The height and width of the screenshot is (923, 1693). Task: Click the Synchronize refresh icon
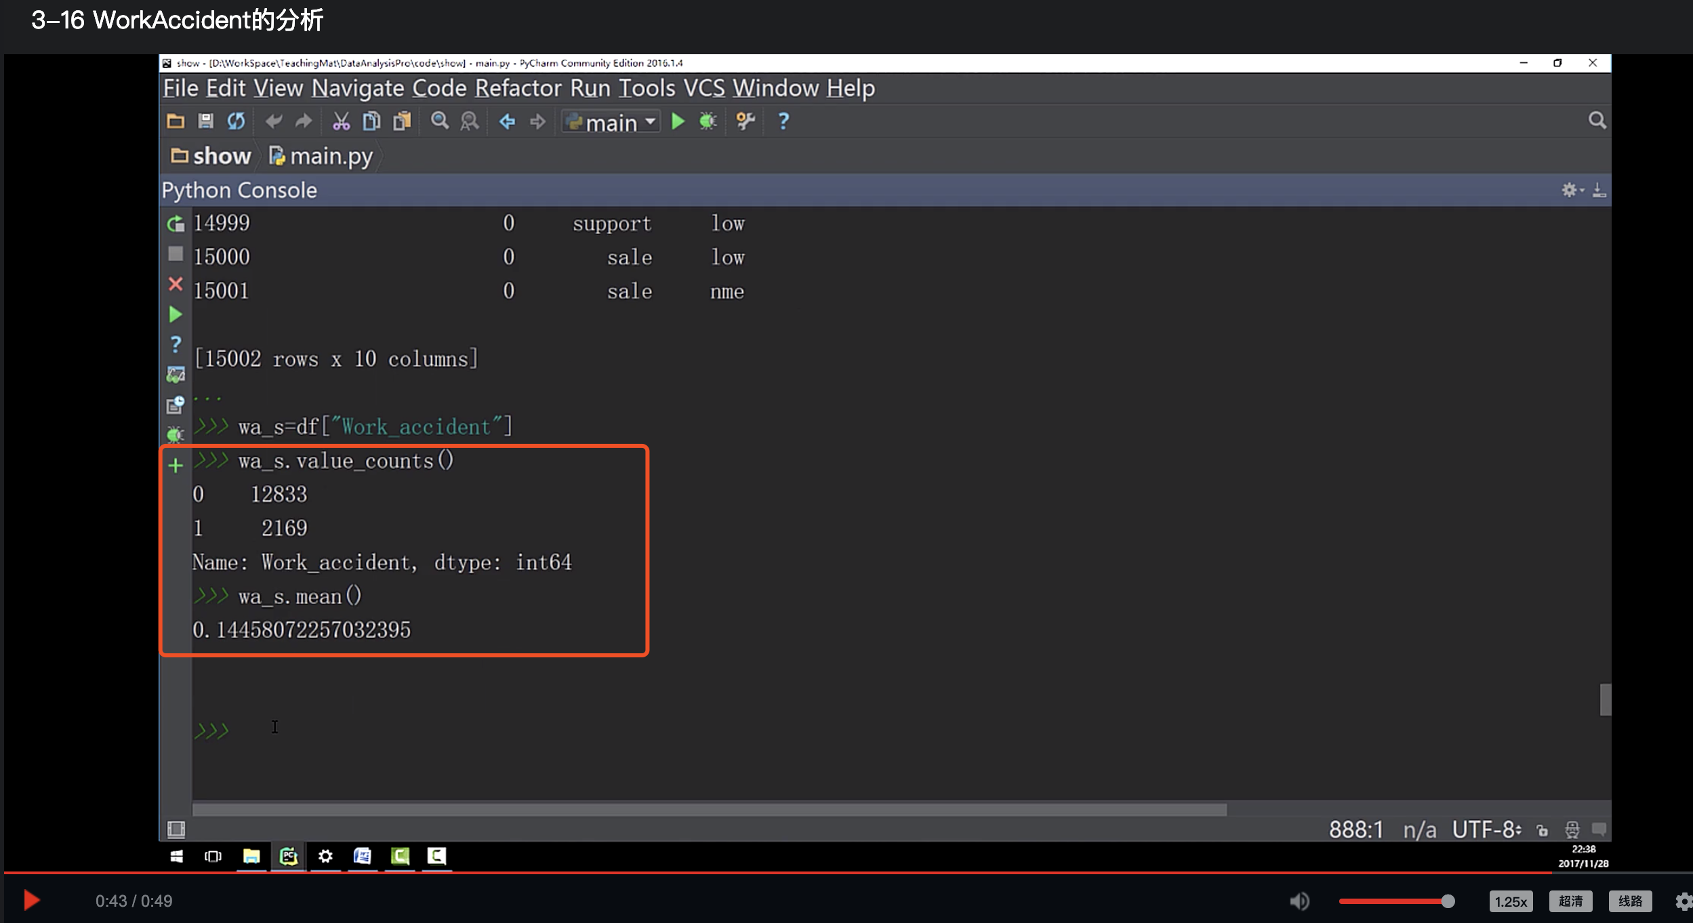pos(236,121)
